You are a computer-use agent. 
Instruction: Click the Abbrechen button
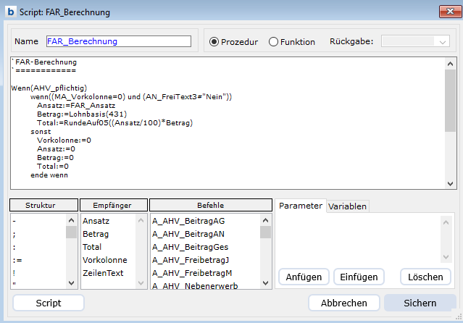point(344,303)
